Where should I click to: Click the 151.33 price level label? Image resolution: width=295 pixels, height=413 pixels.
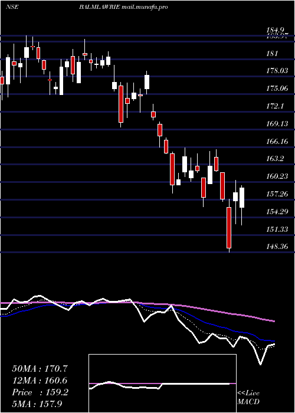click(278, 229)
